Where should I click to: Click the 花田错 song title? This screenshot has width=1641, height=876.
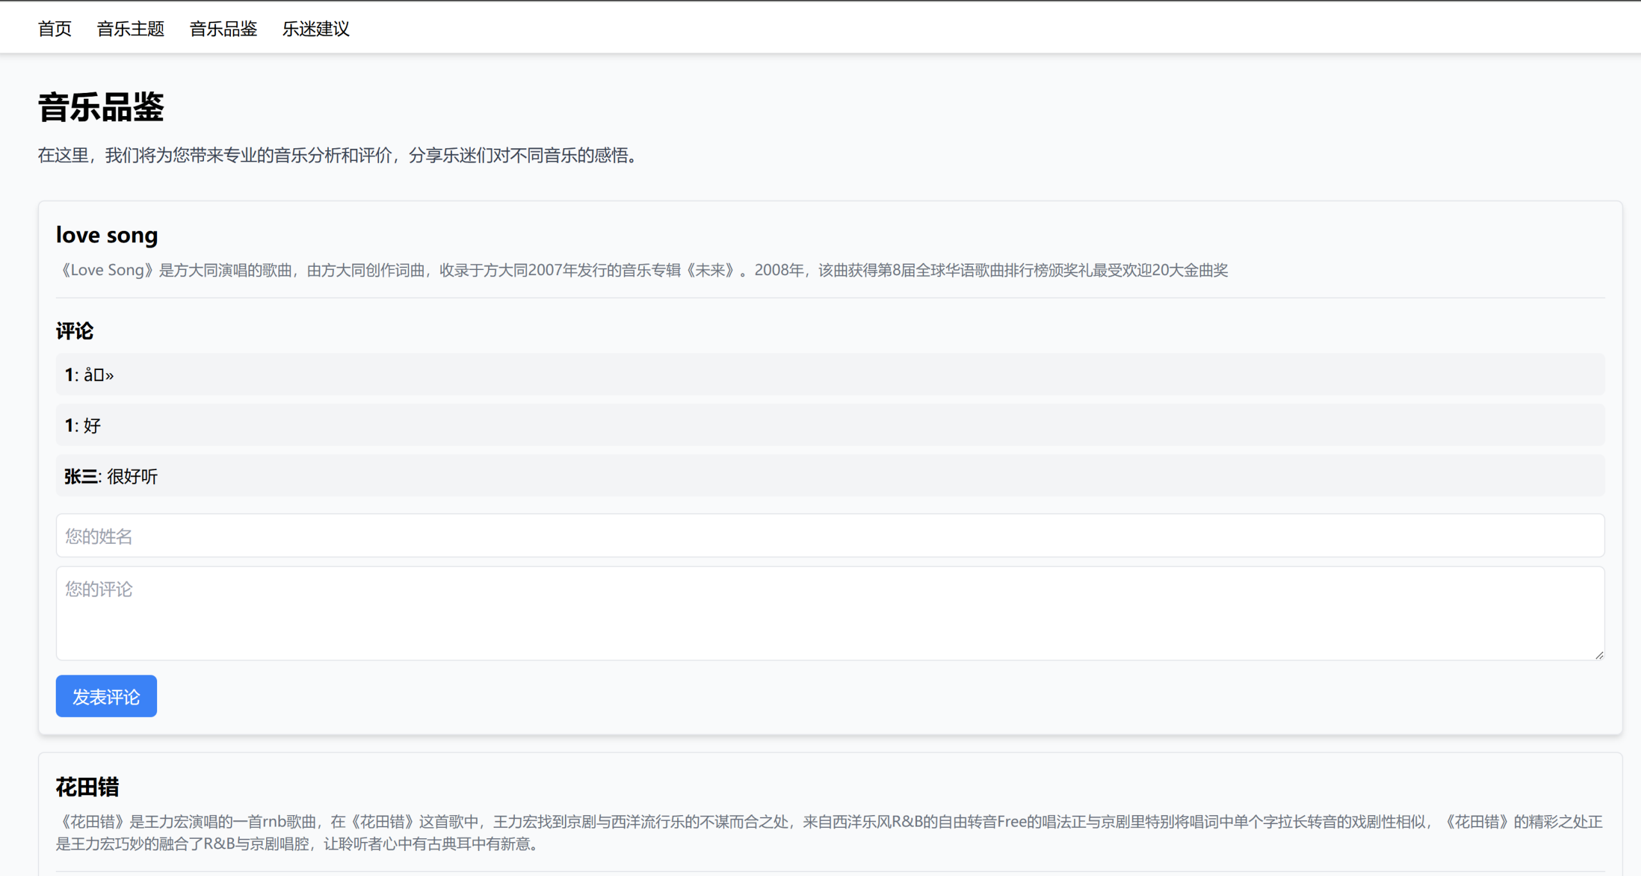coord(87,787)
